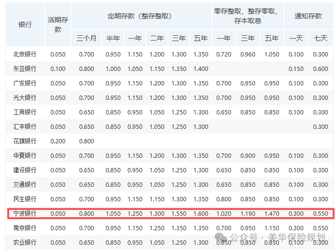This screenshot has height=251, width=336.
Task: Select the 零存整取、整存零取、存本取息 header
Action: (248, 16)
